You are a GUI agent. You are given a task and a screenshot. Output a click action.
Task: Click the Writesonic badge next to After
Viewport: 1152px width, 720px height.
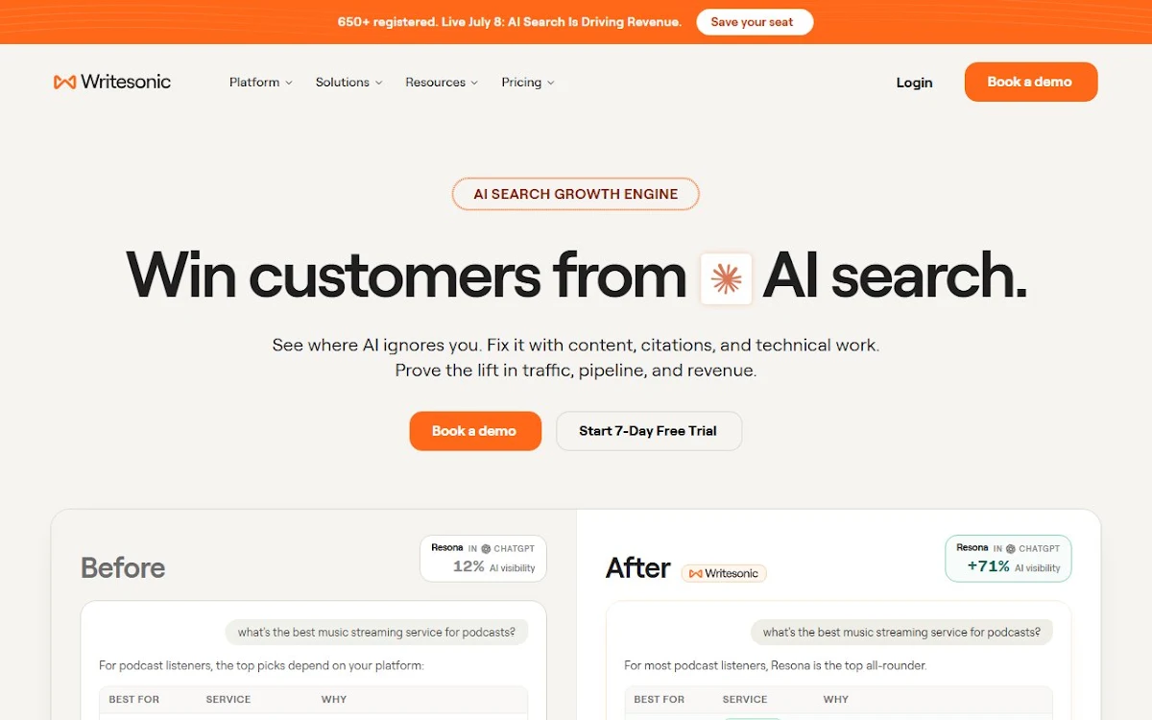click(x=724, y=573)
